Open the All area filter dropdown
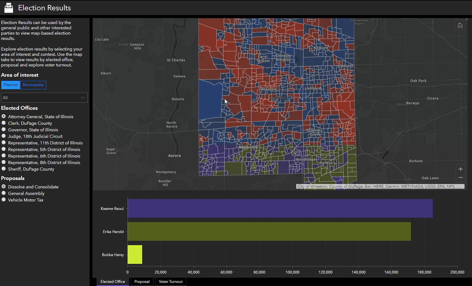Screen dimensions: 472x286 click(x=44, y=98)
